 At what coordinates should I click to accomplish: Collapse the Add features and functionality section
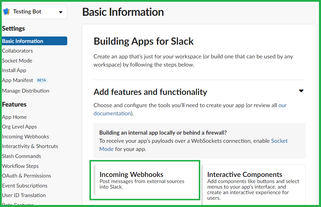pos(301,91)
